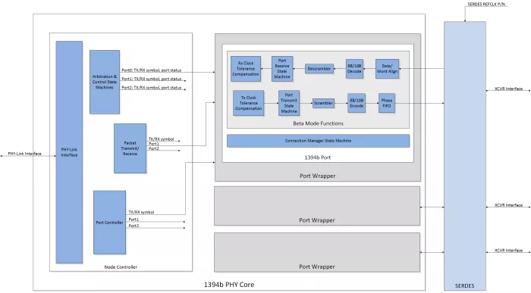Select the Packet Transmit/Receive block
Image resolution: width=531 pixels, height=293 pixels.
point(130,148)
